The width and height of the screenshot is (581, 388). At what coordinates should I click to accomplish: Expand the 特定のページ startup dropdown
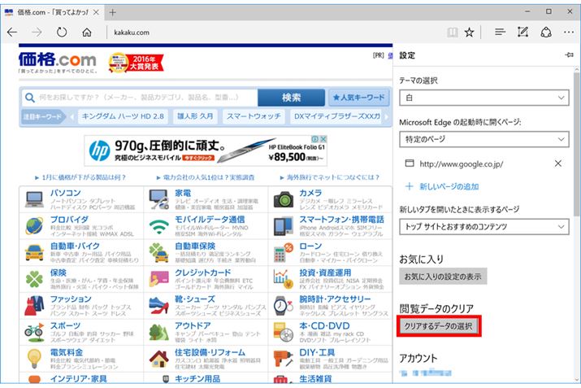[x=484, y=139]
